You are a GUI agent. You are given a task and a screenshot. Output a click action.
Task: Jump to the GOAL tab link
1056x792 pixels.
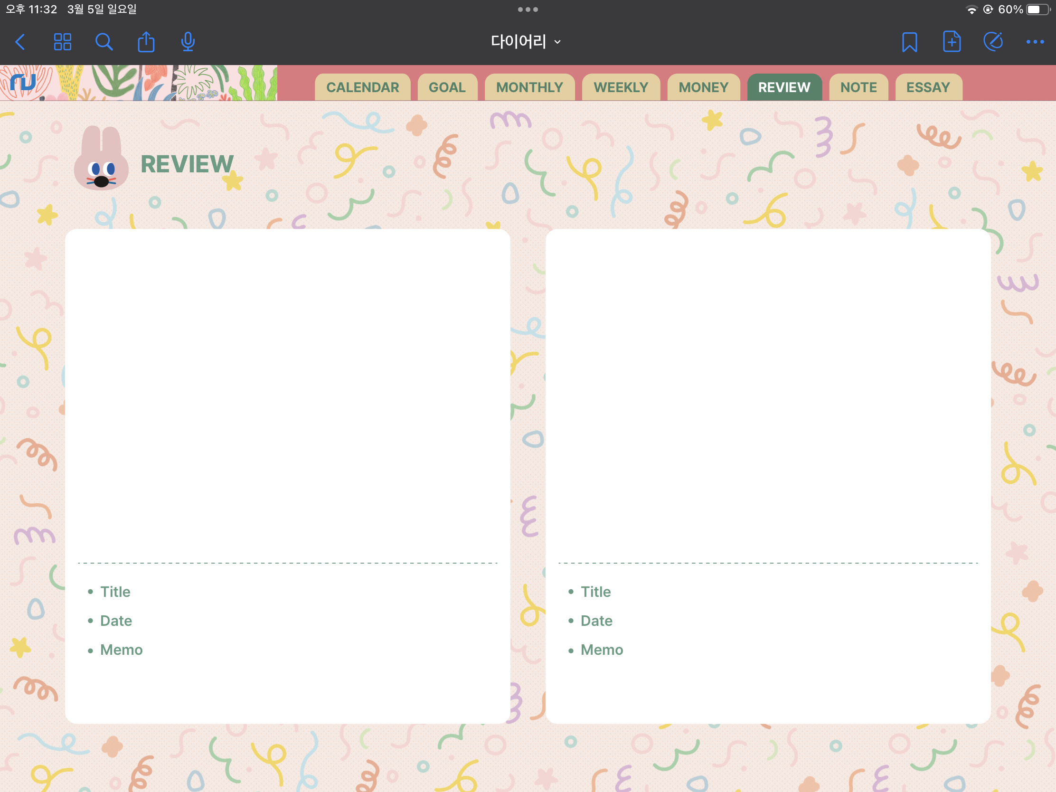(x=447, y=87)
